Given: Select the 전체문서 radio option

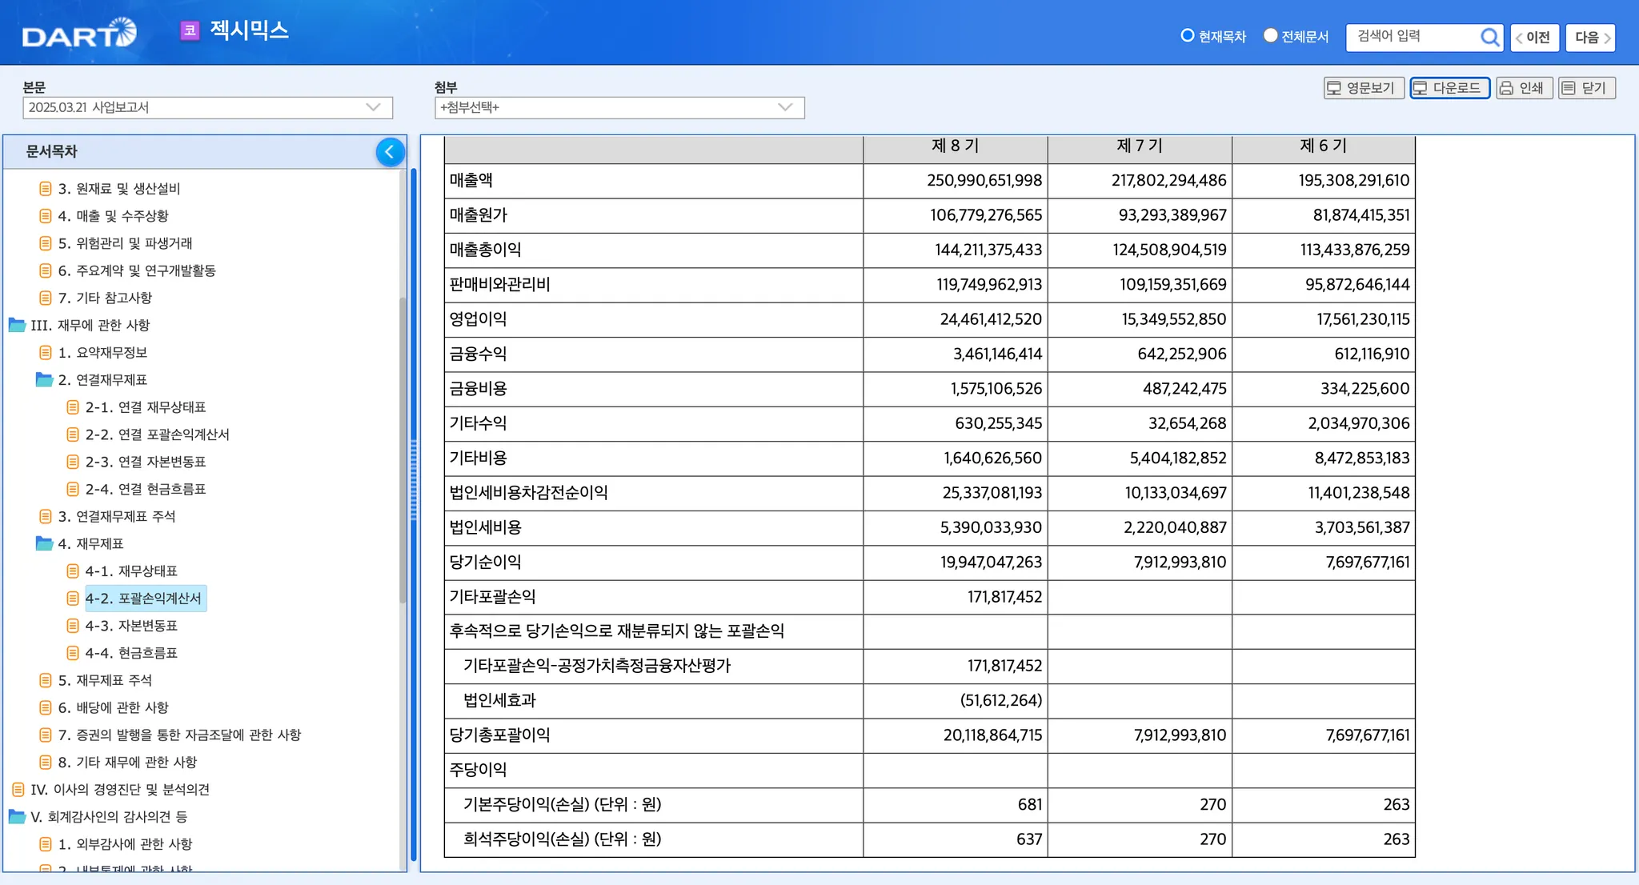Looking at the screenshot, I should coord(1270,36).
